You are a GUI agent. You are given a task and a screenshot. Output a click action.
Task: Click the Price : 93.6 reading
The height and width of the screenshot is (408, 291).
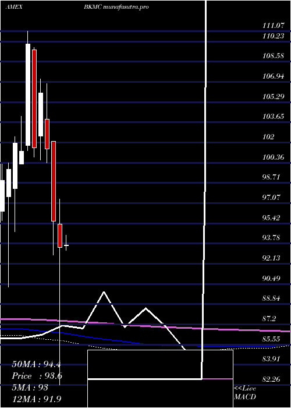[x=37, y=376]
